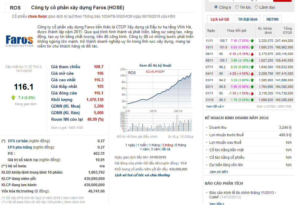Click the EPS cơ bản link
297x205 pixels.
click(18, 141)
